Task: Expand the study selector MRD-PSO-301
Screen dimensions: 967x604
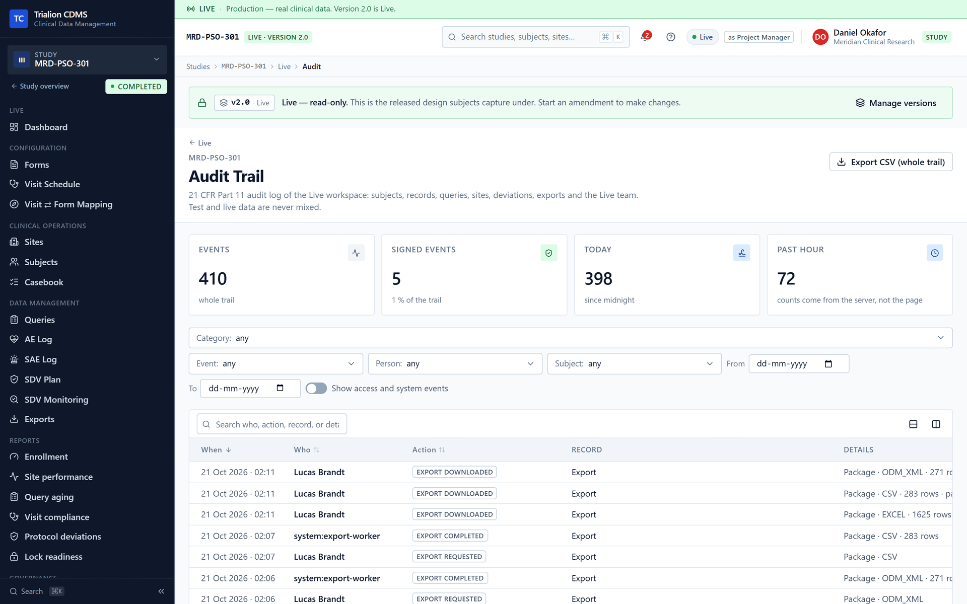Action: click(x=87, y=59)
